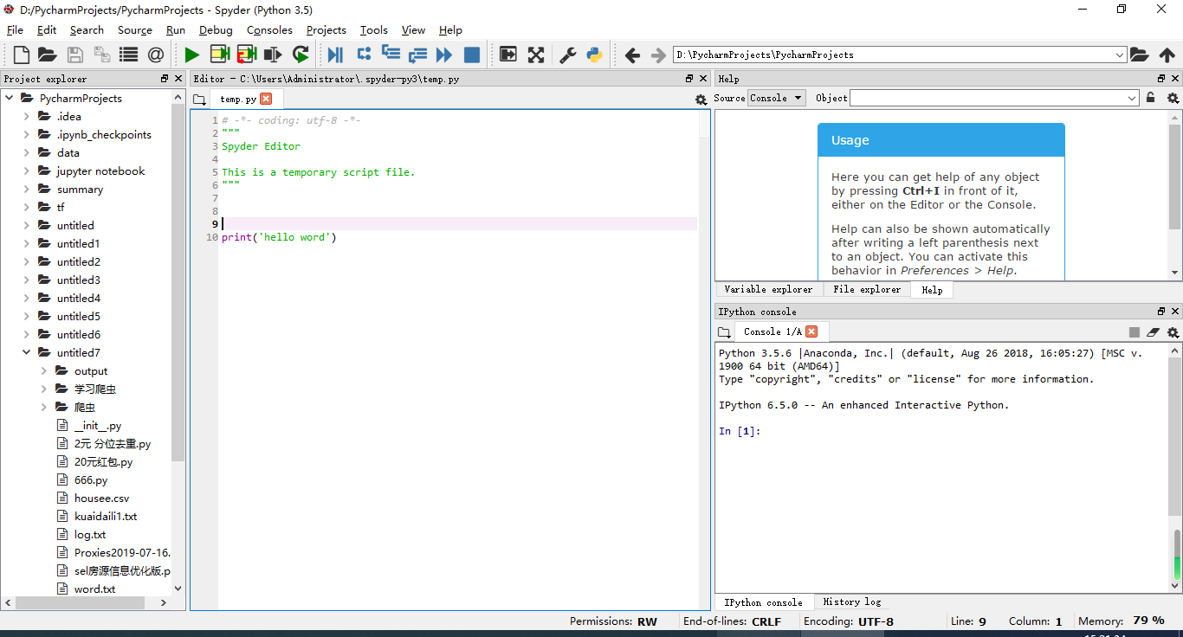Toggle fullscreen mode icon

click(536, 55)
